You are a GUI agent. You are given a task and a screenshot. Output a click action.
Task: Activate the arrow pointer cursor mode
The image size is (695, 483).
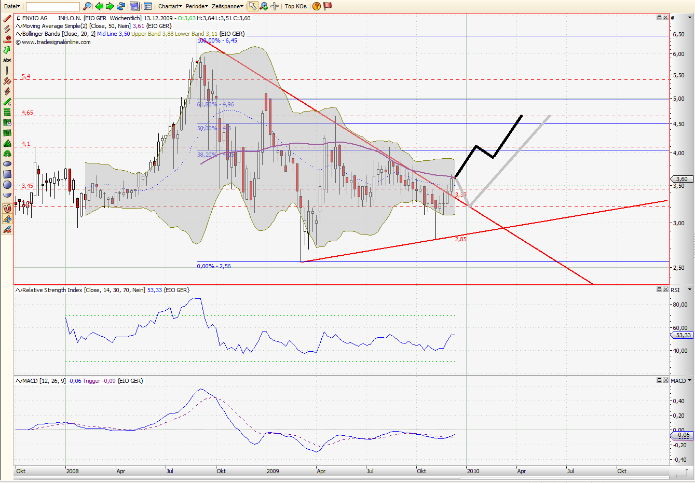pyautogui.click(x=252, y=6)
